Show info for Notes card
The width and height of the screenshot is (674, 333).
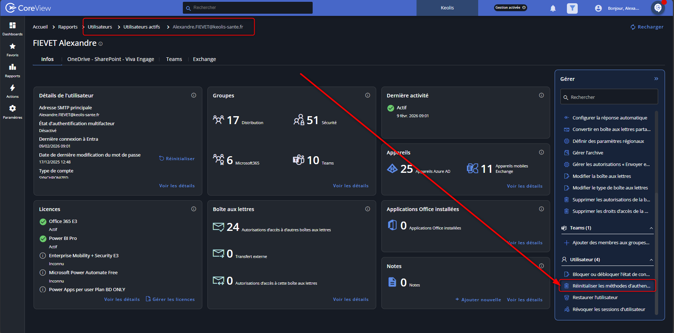(x=541, y=266)
